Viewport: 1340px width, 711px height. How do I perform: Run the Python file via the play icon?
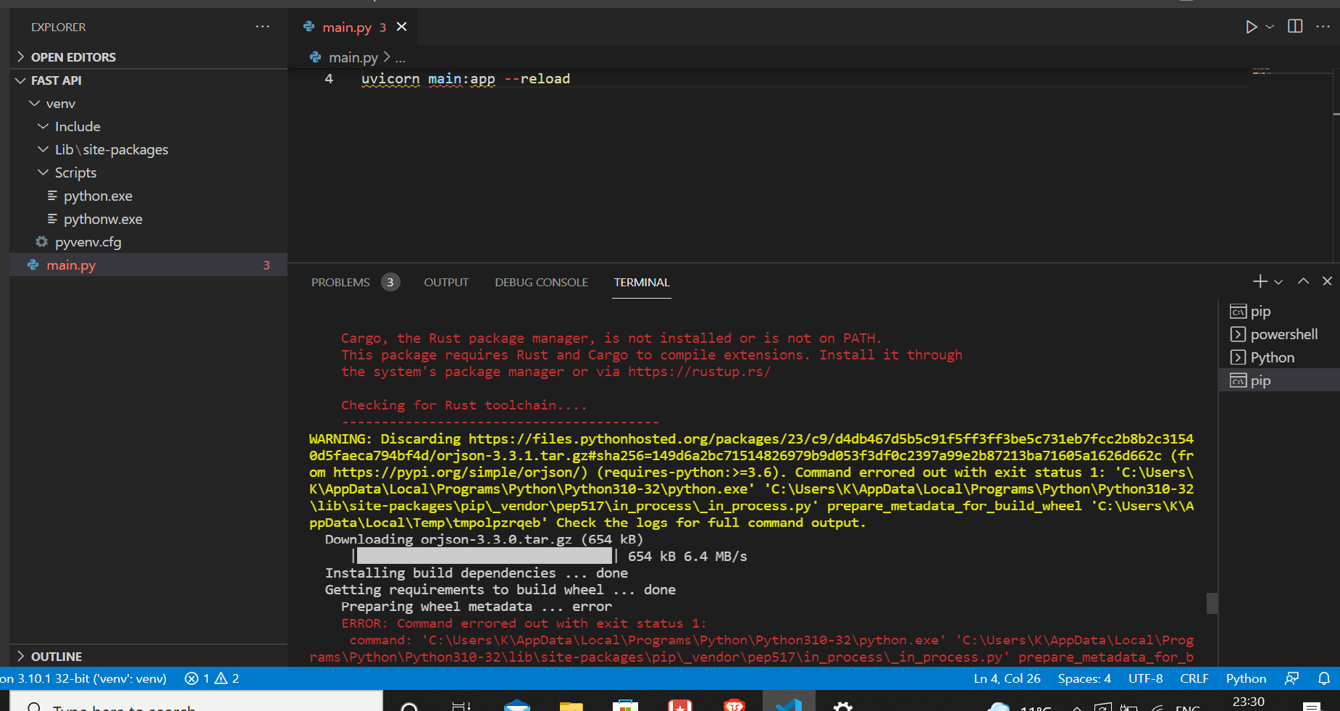click(1251, 27)
